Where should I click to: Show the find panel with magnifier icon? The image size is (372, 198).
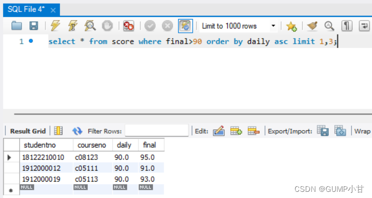point(329,26)
